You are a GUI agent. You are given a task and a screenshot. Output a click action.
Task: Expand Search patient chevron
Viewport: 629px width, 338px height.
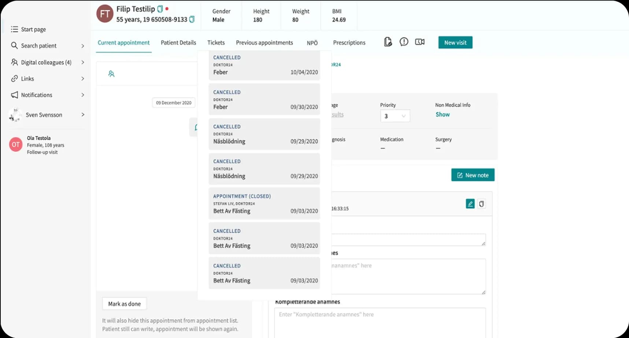point(83,46)
